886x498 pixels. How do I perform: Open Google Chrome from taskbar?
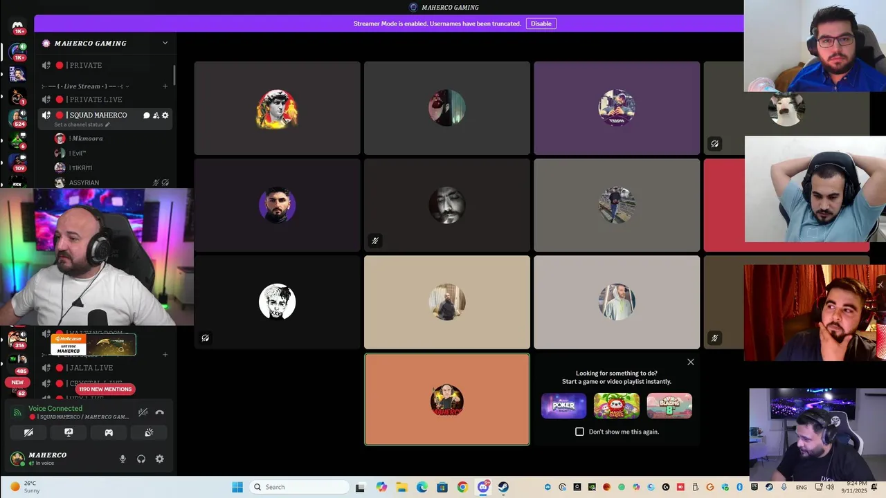[x=462, y=487]
